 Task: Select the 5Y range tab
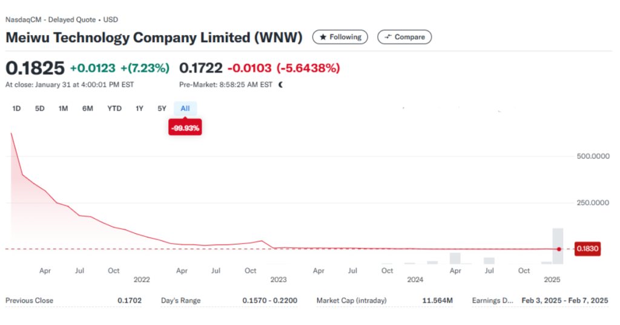(162, 109)
